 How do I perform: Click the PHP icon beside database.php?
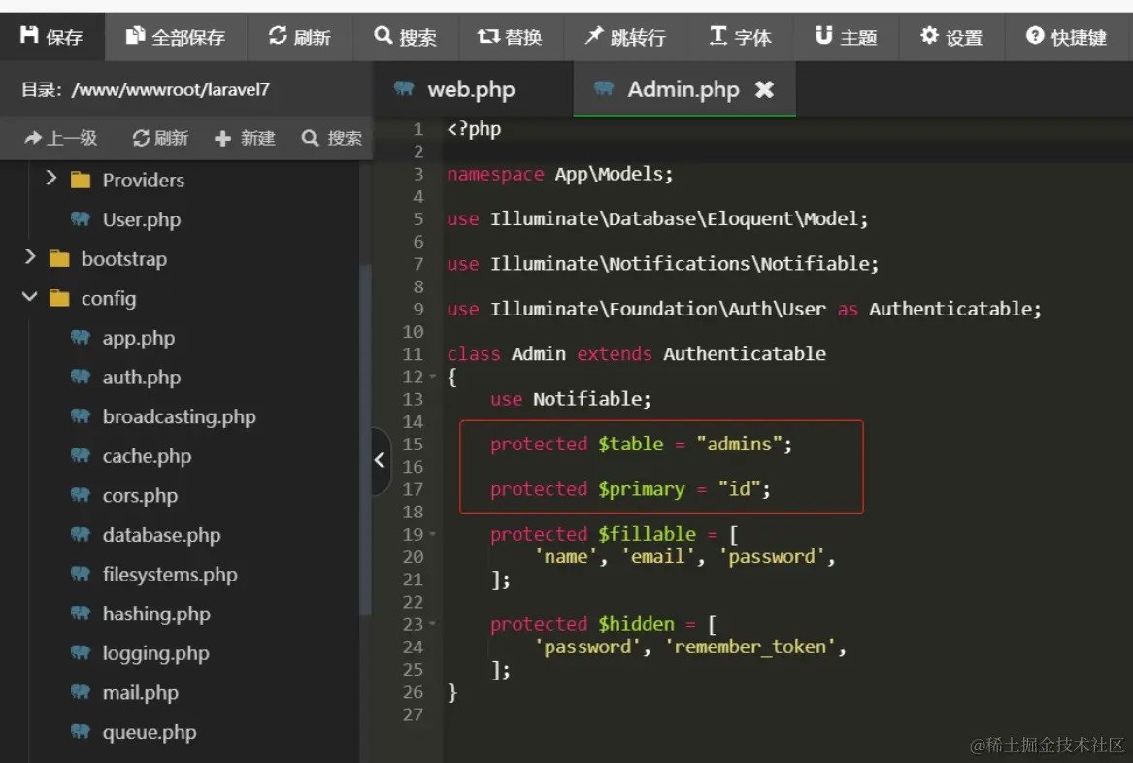point(81,534)
